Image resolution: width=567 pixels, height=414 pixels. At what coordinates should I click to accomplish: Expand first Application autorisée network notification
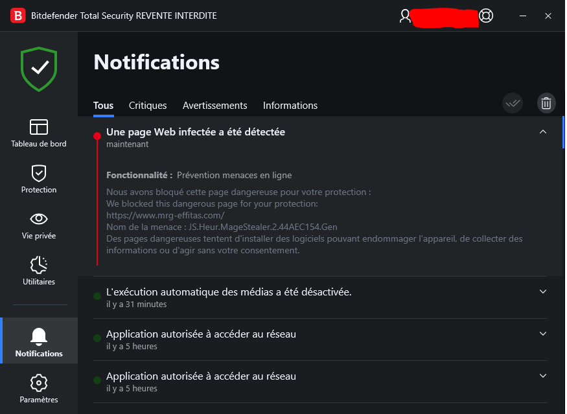tap(543, 334)
